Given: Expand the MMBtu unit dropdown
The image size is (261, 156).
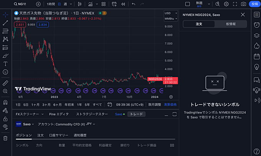Looking at the screenshot, I should pos(171,19).
